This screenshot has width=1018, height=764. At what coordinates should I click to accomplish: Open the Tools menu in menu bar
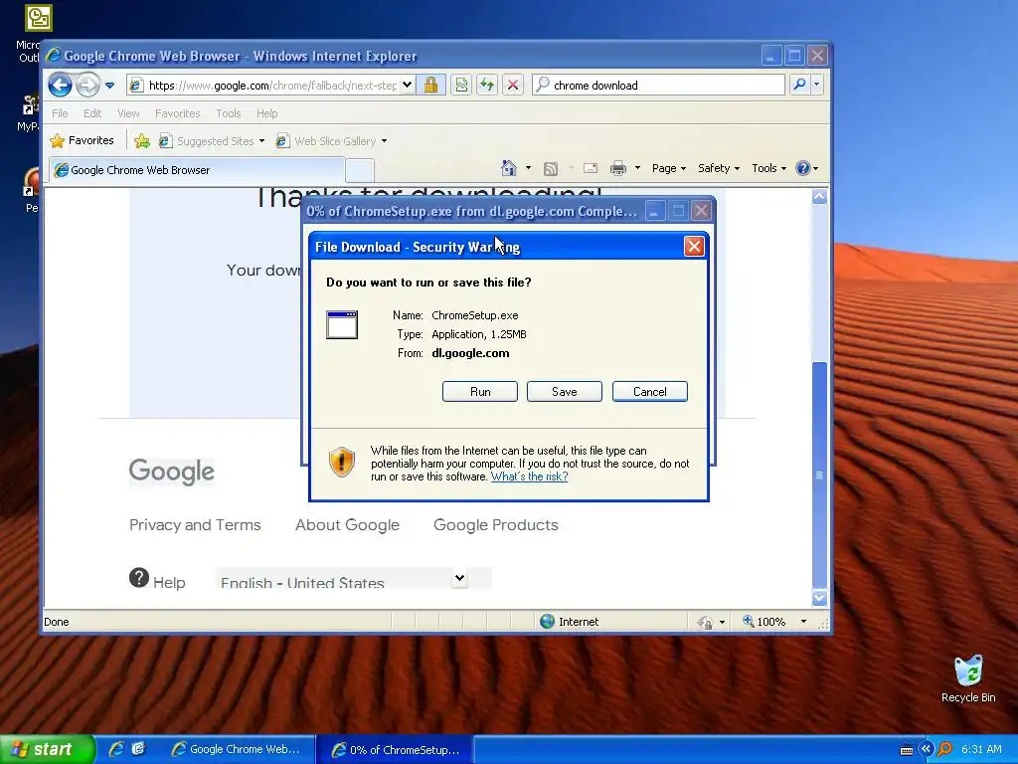tap(228, 113)
